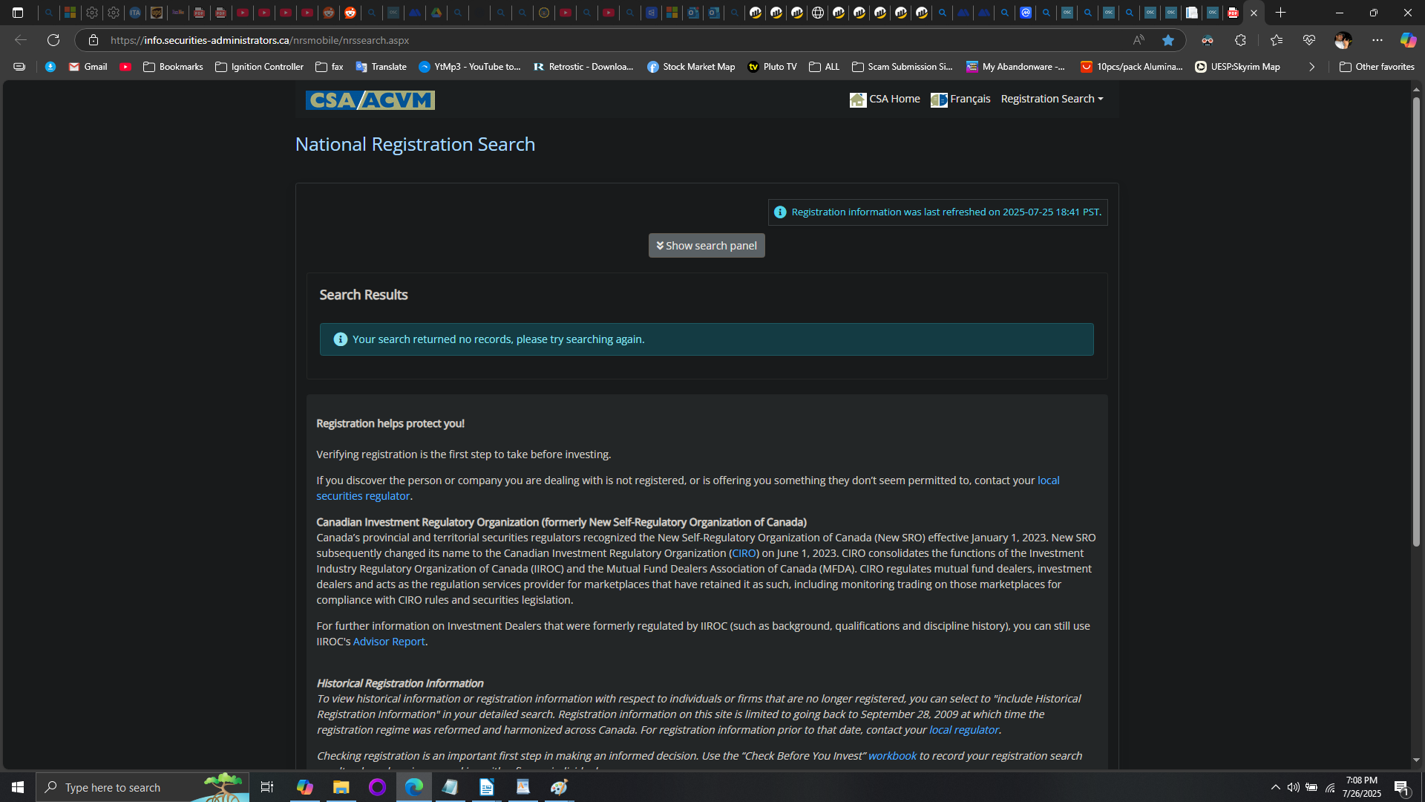Click the National Registration Search heading
This screenshot has height=802, width=1425.
tap(415, 144)
